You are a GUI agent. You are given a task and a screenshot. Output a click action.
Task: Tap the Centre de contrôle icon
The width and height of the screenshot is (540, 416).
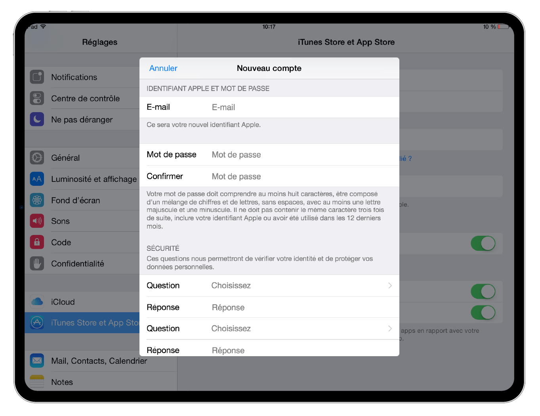pyautogui.click(x=37, y=98)
